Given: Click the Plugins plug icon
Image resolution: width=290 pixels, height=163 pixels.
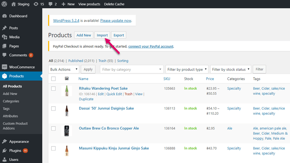Looking at the screenshot, I should tap(5, 151).
